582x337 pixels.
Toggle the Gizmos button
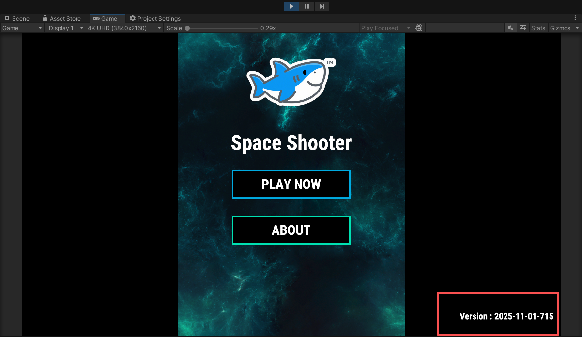[x=560, y=28]
